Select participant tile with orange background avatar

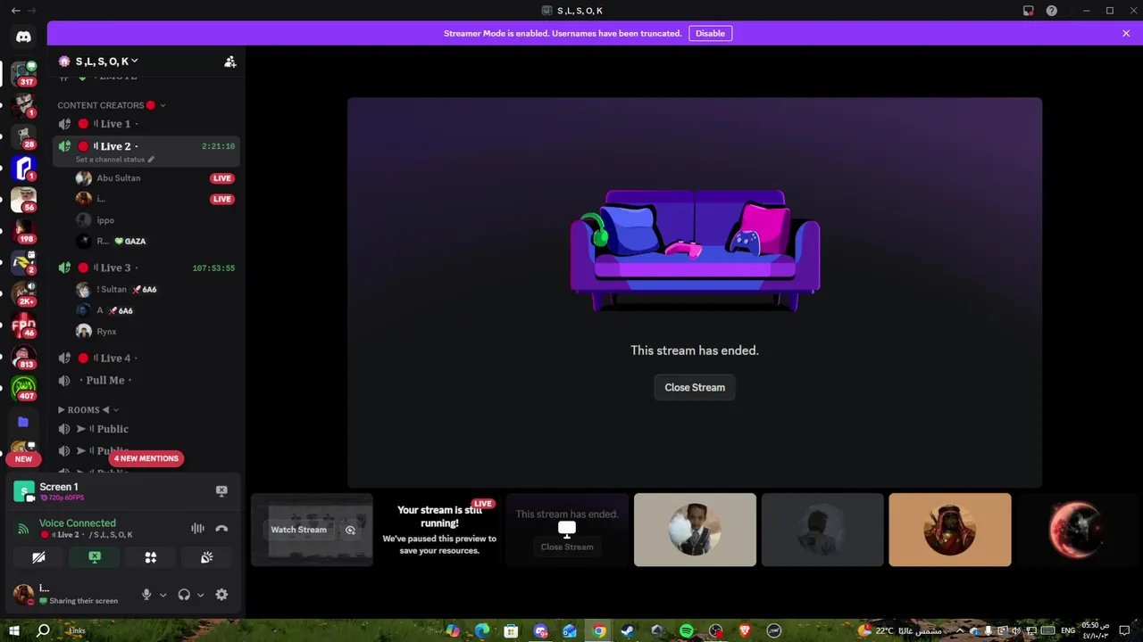click(950, 530)
